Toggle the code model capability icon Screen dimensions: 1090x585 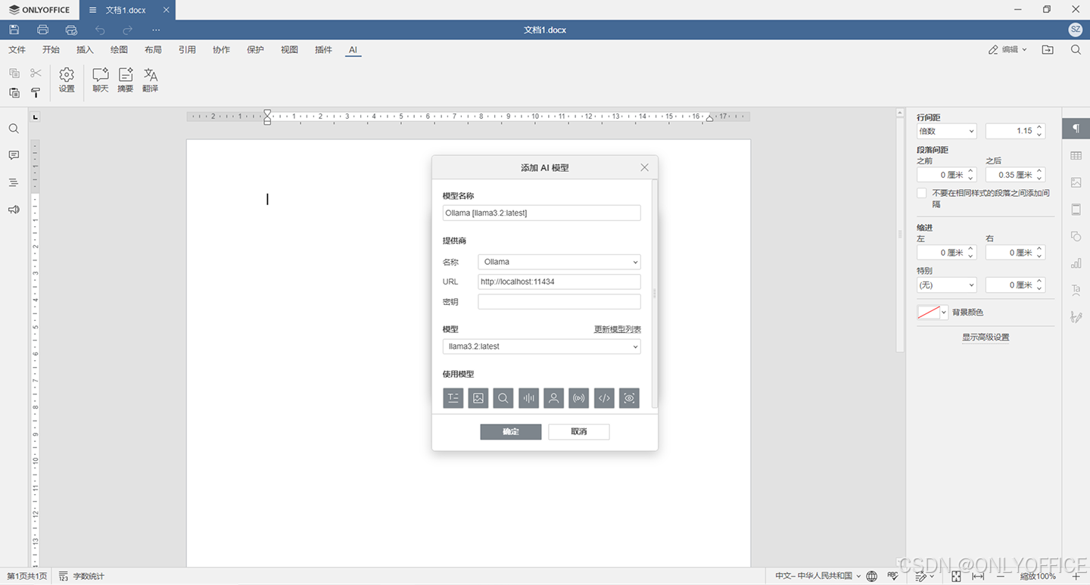click(x=604, y=398)
